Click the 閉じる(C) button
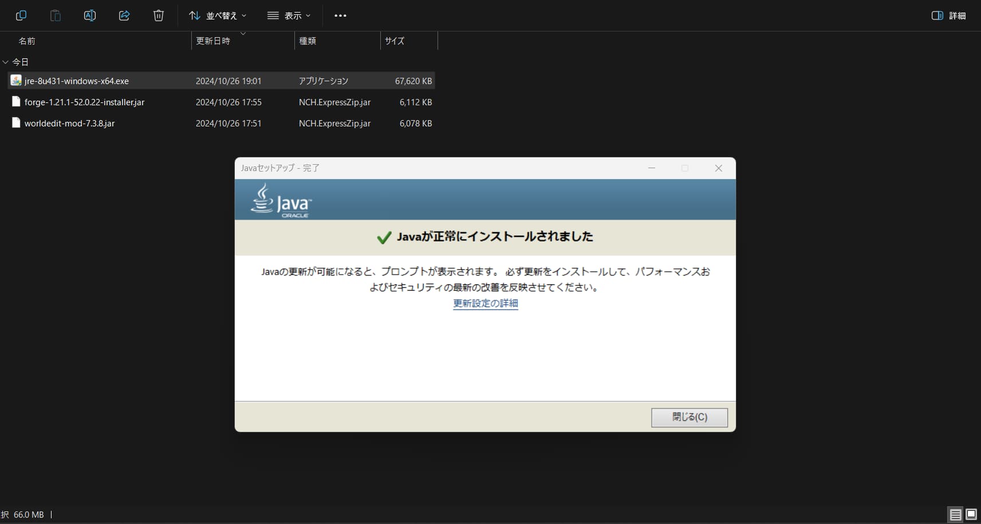Viewport: 981px width, 524px height. click(689, 417)
